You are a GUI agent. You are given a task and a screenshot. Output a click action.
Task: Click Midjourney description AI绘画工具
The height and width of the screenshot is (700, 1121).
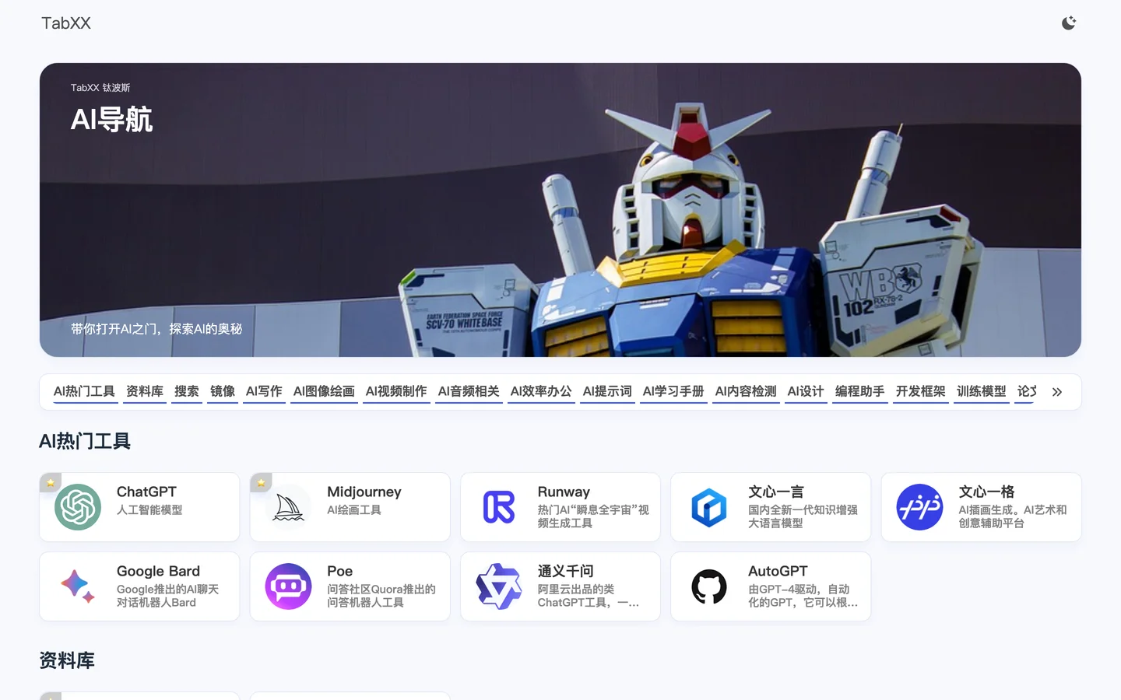point(354,510)
